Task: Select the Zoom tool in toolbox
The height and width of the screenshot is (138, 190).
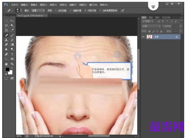Action: point(12,64)
